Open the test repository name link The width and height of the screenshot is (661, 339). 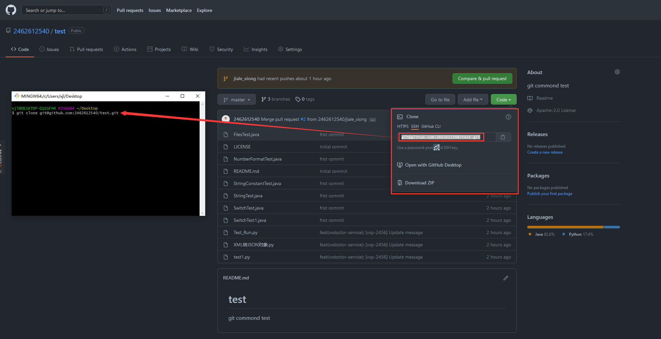(60, 31)
